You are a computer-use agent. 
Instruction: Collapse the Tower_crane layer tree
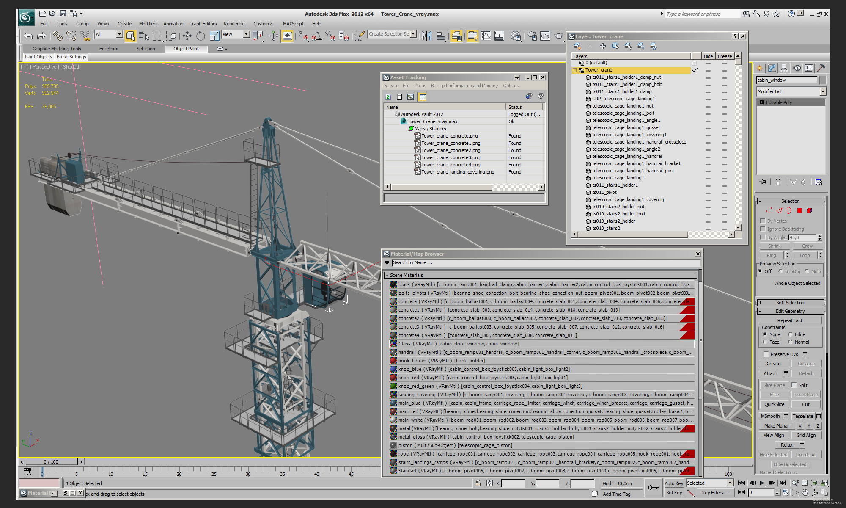[574, 70]
